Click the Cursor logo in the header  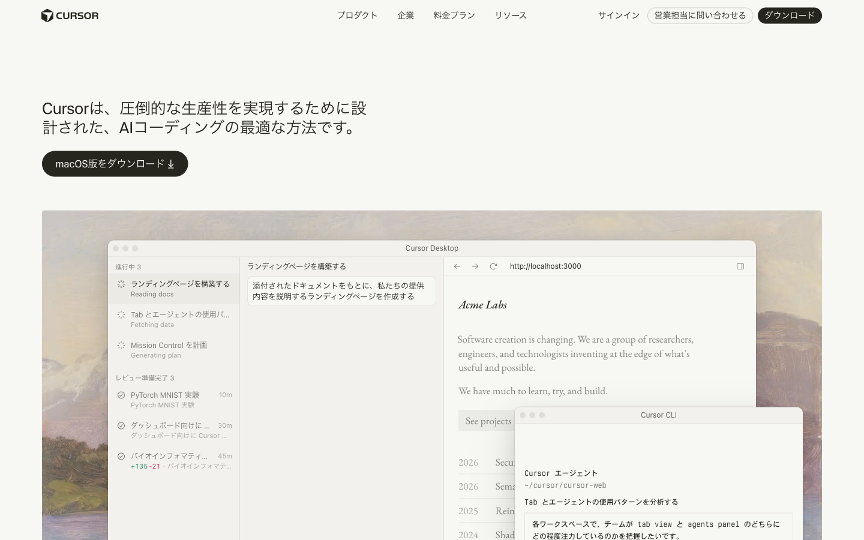tap(70, 16)
